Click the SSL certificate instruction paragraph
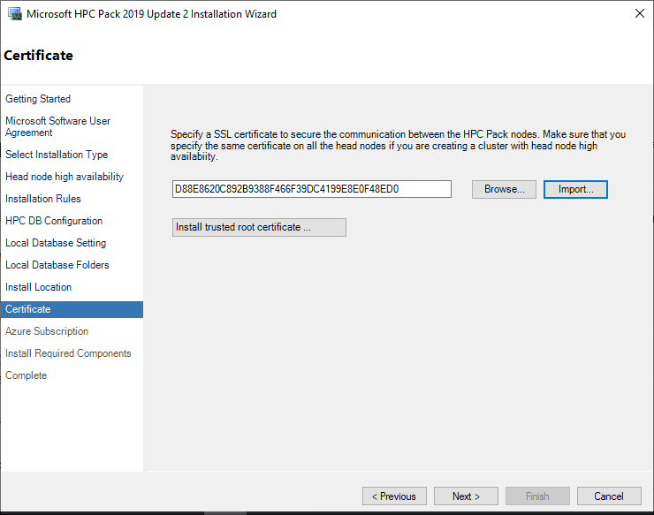 tap(398, 145)
